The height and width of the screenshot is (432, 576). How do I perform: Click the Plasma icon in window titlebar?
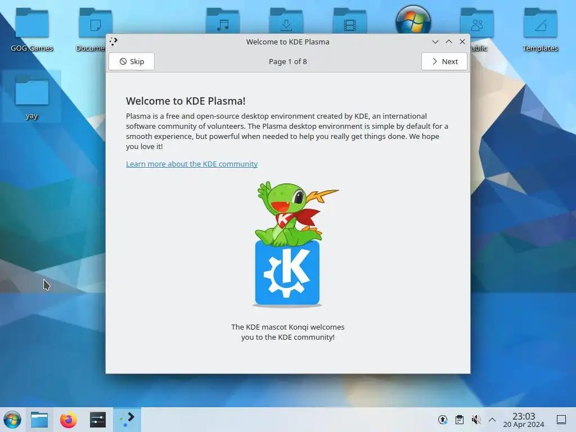click(x=114, y=42)
